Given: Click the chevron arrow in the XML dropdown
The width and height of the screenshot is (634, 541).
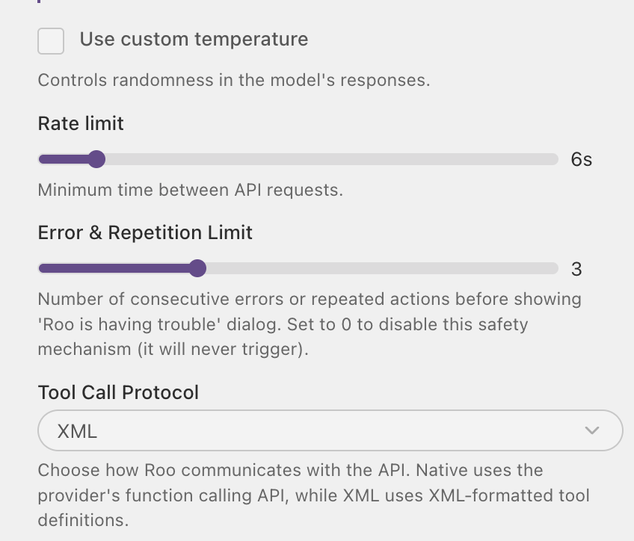Looking at the screenshot, I should 592,430.
